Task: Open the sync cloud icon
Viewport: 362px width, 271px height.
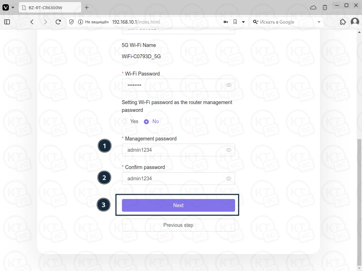Action: pos(313,8)
